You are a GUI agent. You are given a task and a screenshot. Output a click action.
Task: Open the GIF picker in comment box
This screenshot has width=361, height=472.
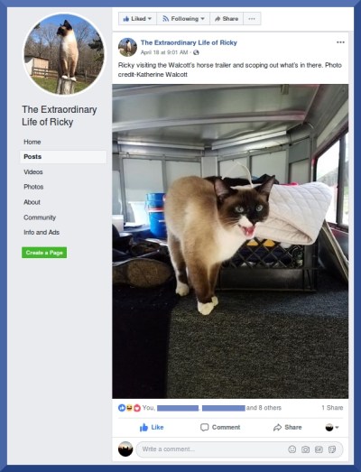(x=319, y=449)
